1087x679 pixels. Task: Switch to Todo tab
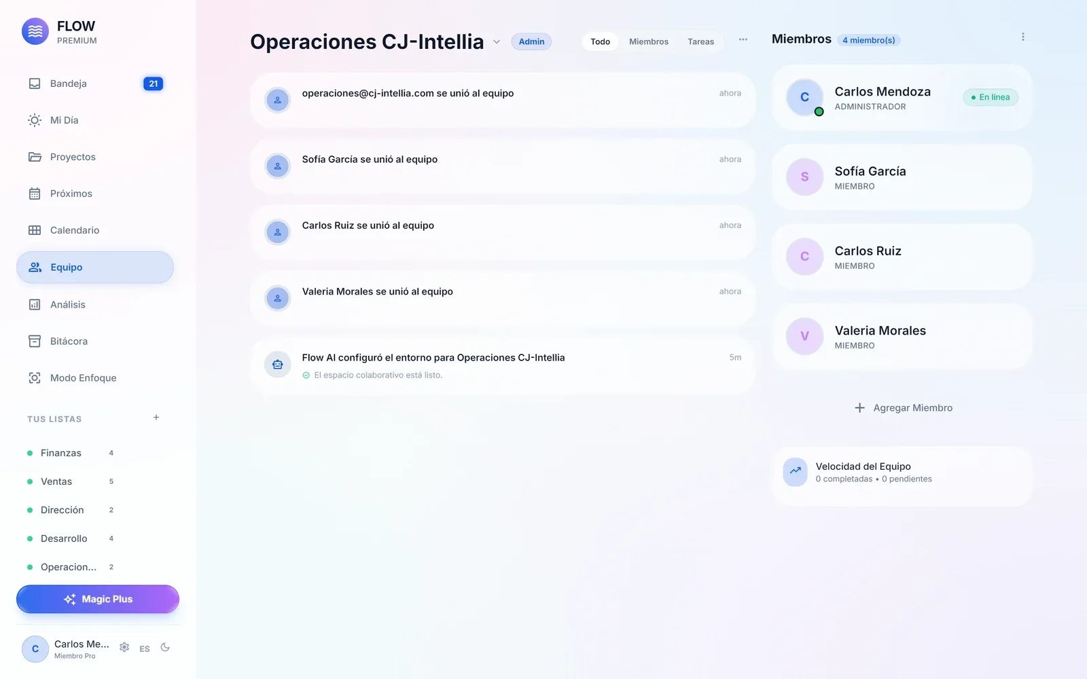tap(600, 41)
